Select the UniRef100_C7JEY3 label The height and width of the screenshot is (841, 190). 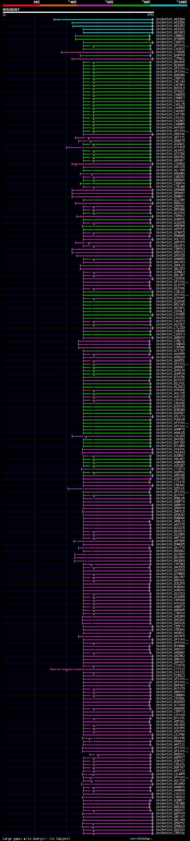pos(170,469)
